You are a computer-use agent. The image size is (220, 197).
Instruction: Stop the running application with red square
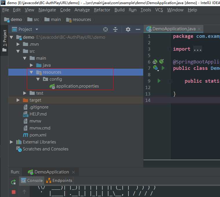click(13, 192)
